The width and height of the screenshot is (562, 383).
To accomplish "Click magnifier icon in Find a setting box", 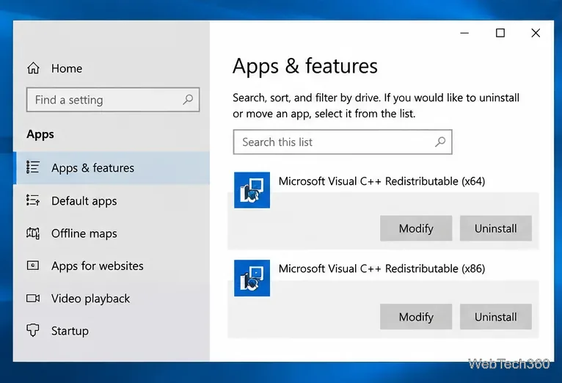I will coord(188,100).
